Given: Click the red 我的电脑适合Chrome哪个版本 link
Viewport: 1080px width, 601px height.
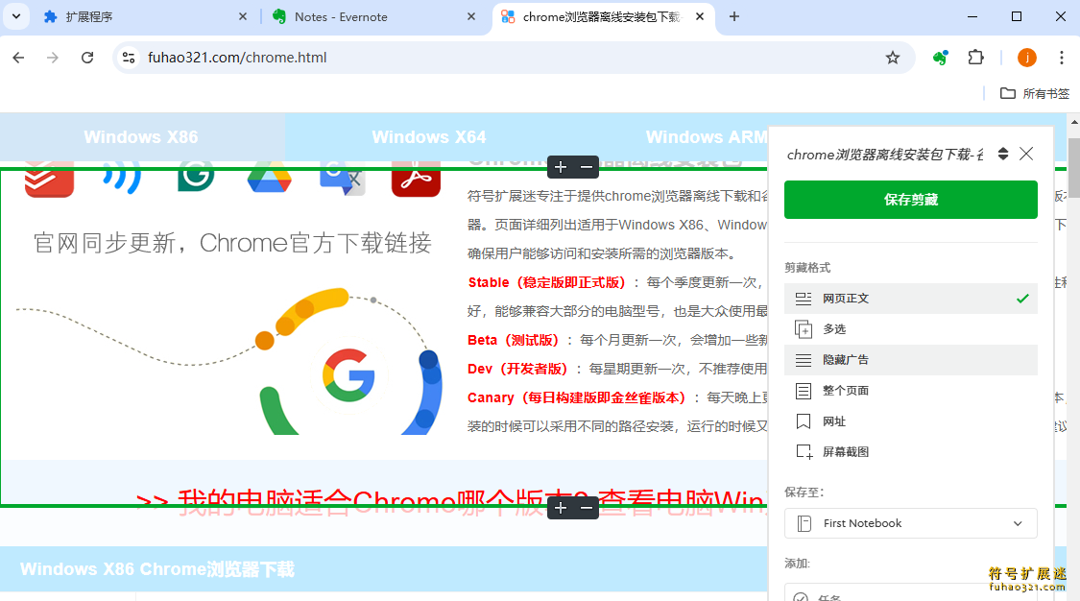Looking at the screenshot, I should click(451, 502).
